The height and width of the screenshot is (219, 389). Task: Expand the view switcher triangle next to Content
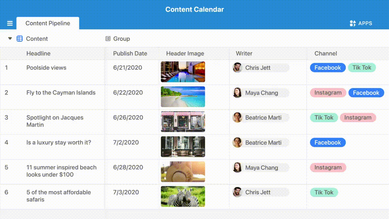(10, 39)
